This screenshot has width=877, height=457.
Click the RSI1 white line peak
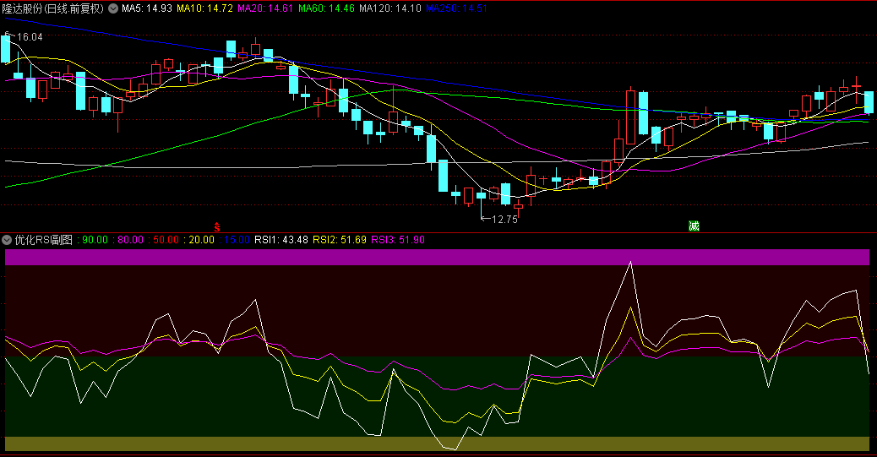630,262
